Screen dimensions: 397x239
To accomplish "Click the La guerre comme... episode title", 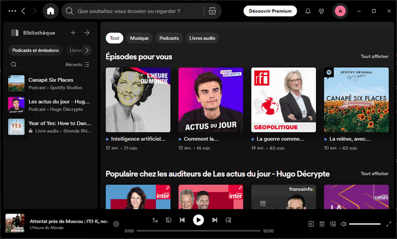I will pos(281,139).
